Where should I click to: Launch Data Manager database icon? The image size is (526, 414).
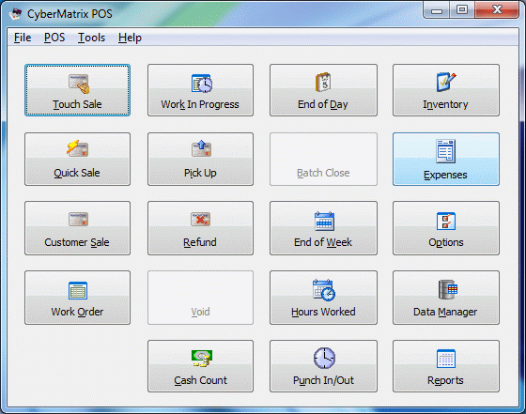(x=448, y=290)
